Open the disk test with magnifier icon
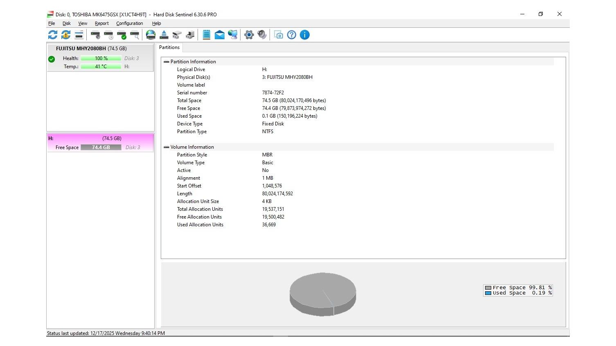 tap(135, 35)
